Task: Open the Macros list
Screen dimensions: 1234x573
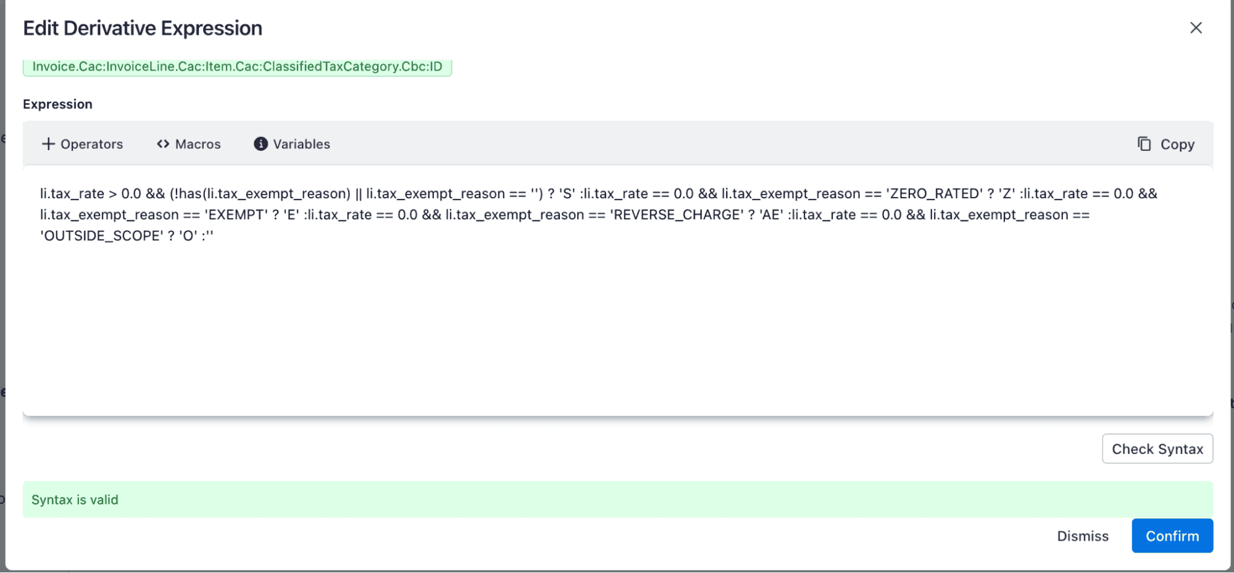Action: click(x=198, y=144)
